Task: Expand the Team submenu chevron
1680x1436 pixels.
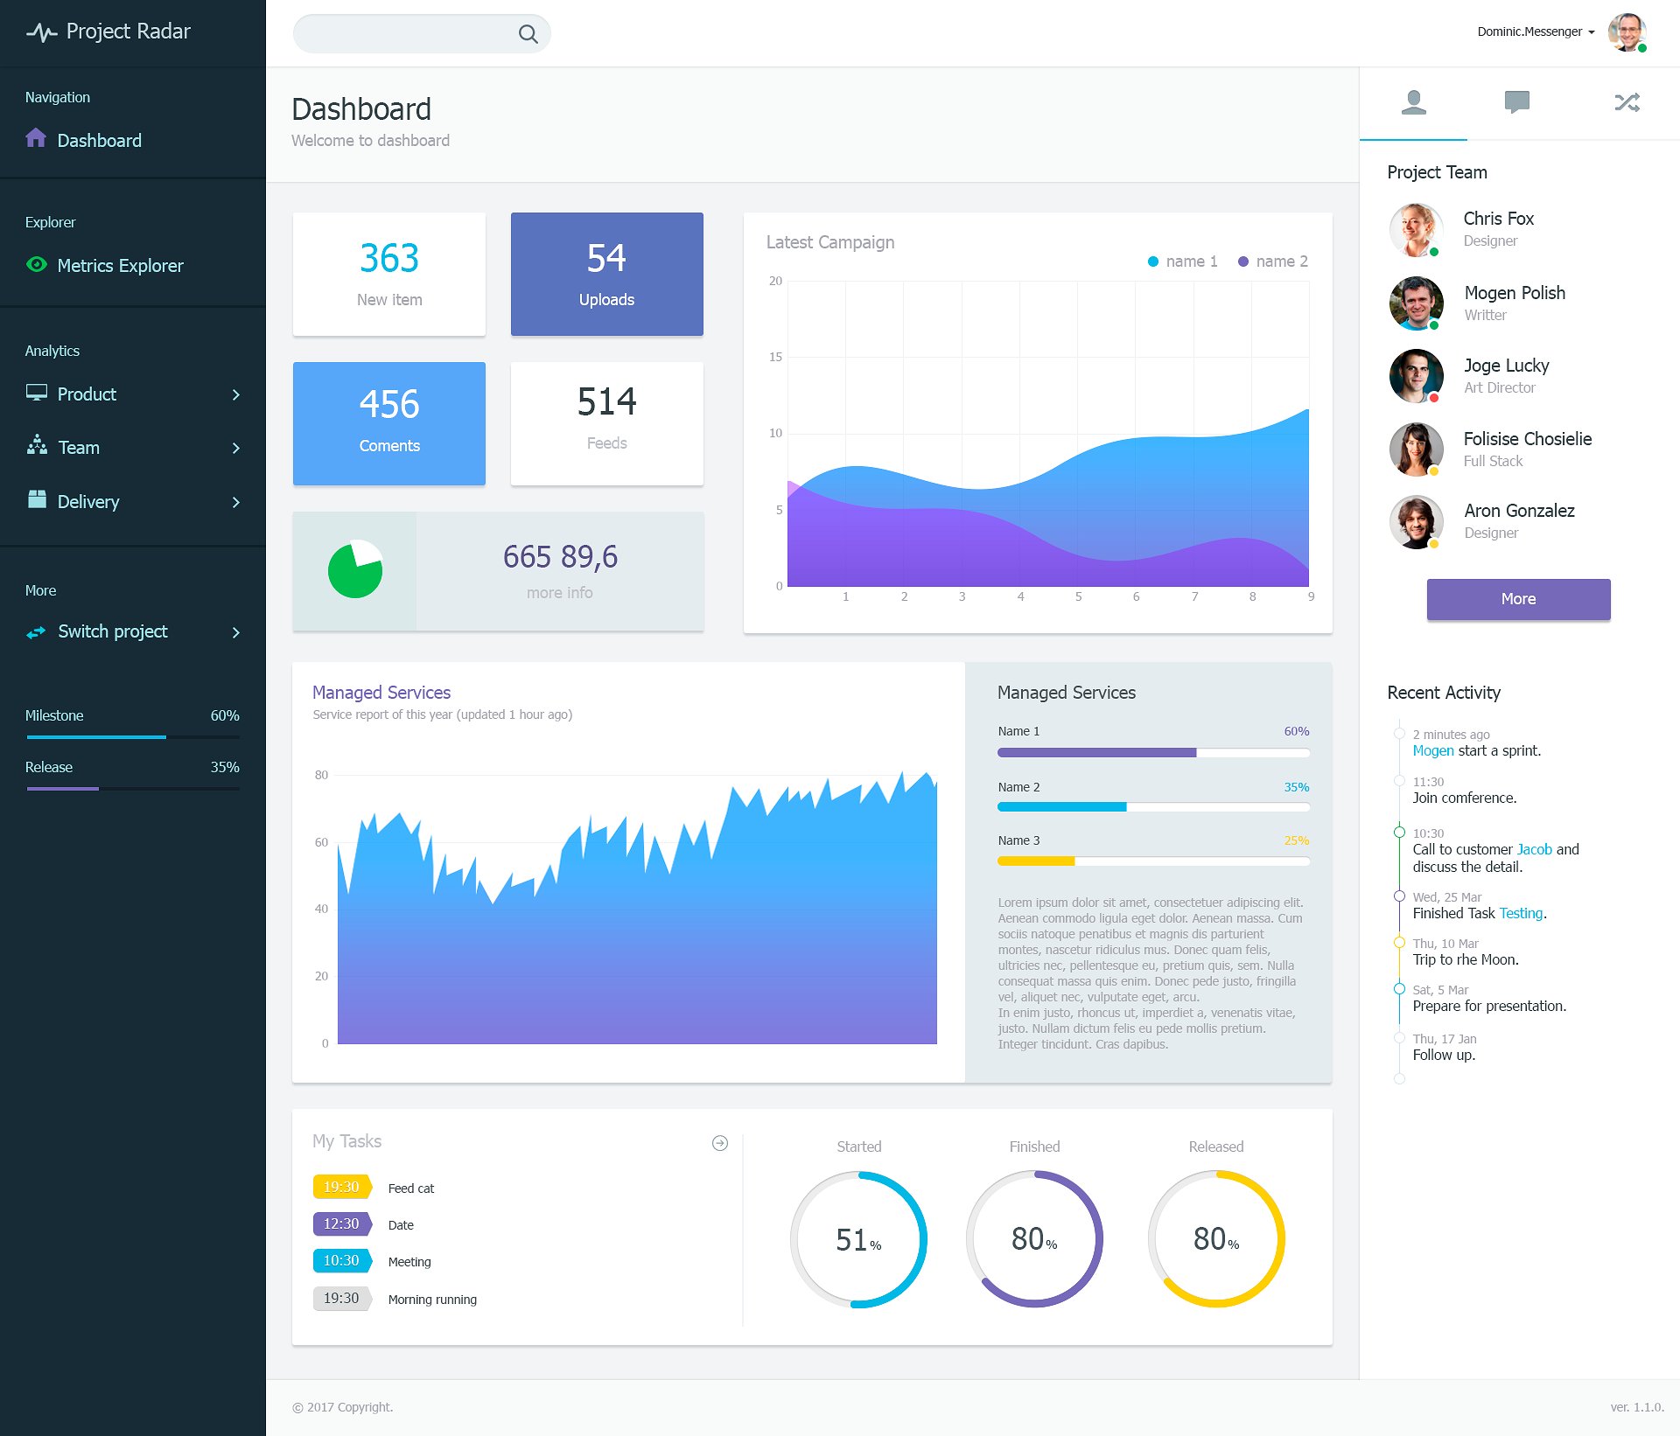Action: [235, 448]
